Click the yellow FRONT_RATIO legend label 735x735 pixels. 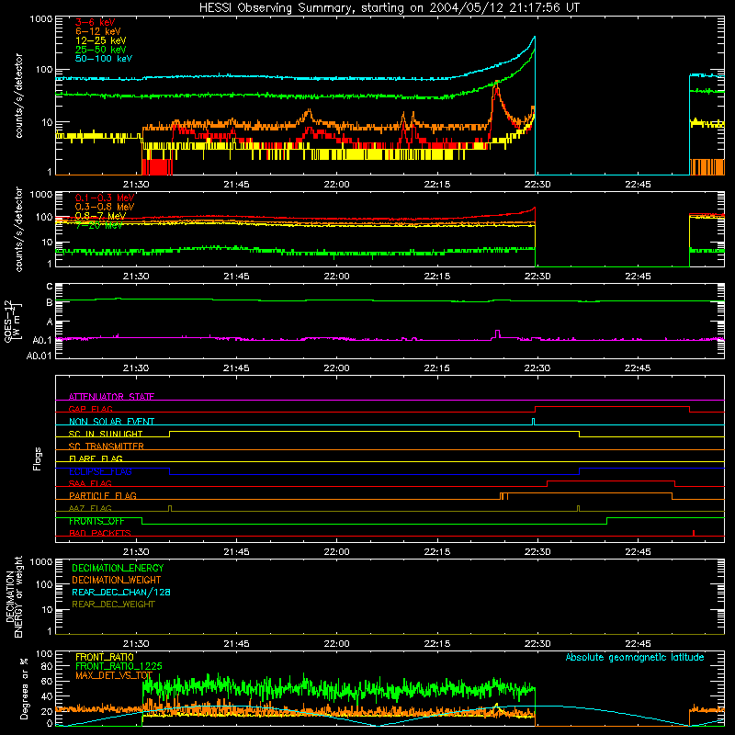[105, 657]
